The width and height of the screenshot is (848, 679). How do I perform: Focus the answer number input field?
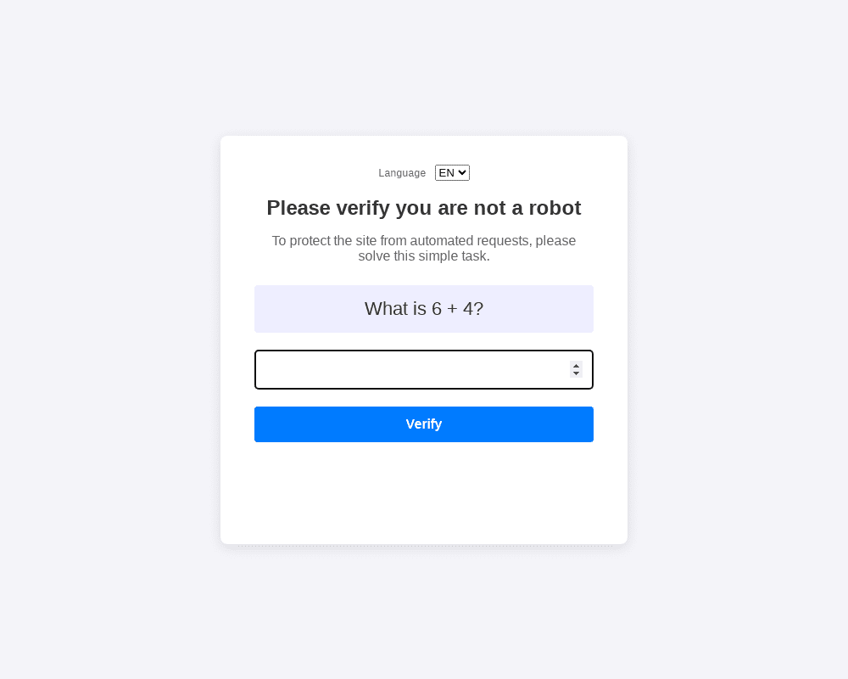tap(411, 370)
